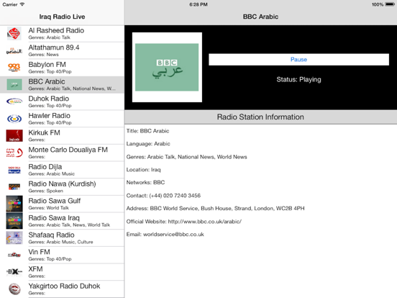397x298 pixels.
Task: Choose Monte Carlo Doualiya FM title
Action: pos(68,150)
